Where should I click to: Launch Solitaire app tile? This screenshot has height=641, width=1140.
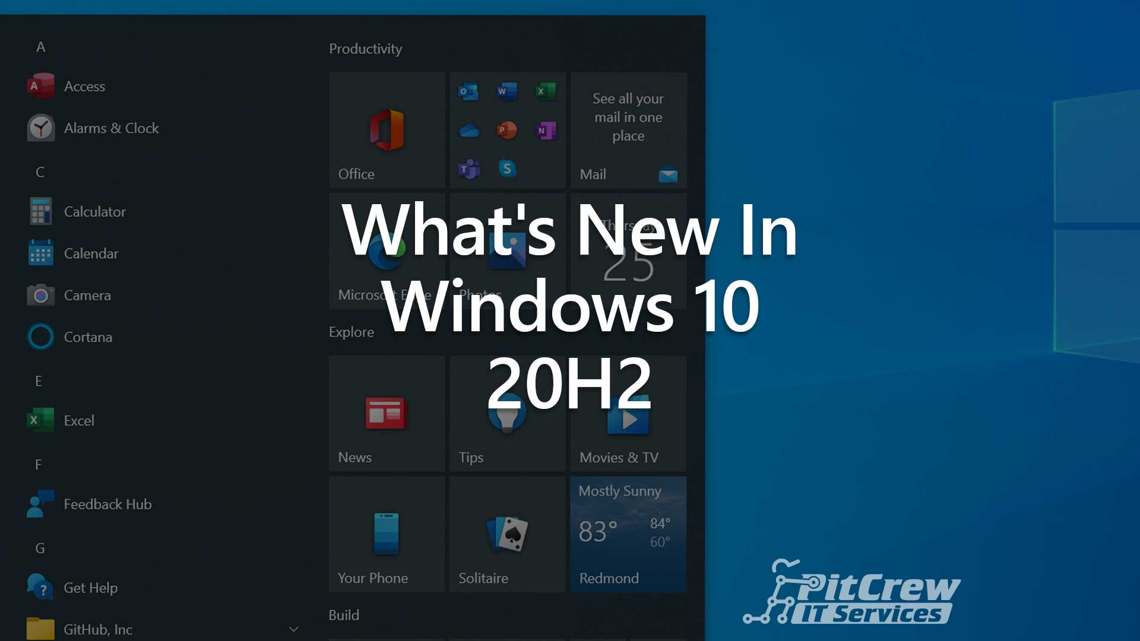click(x=508, y=535)
